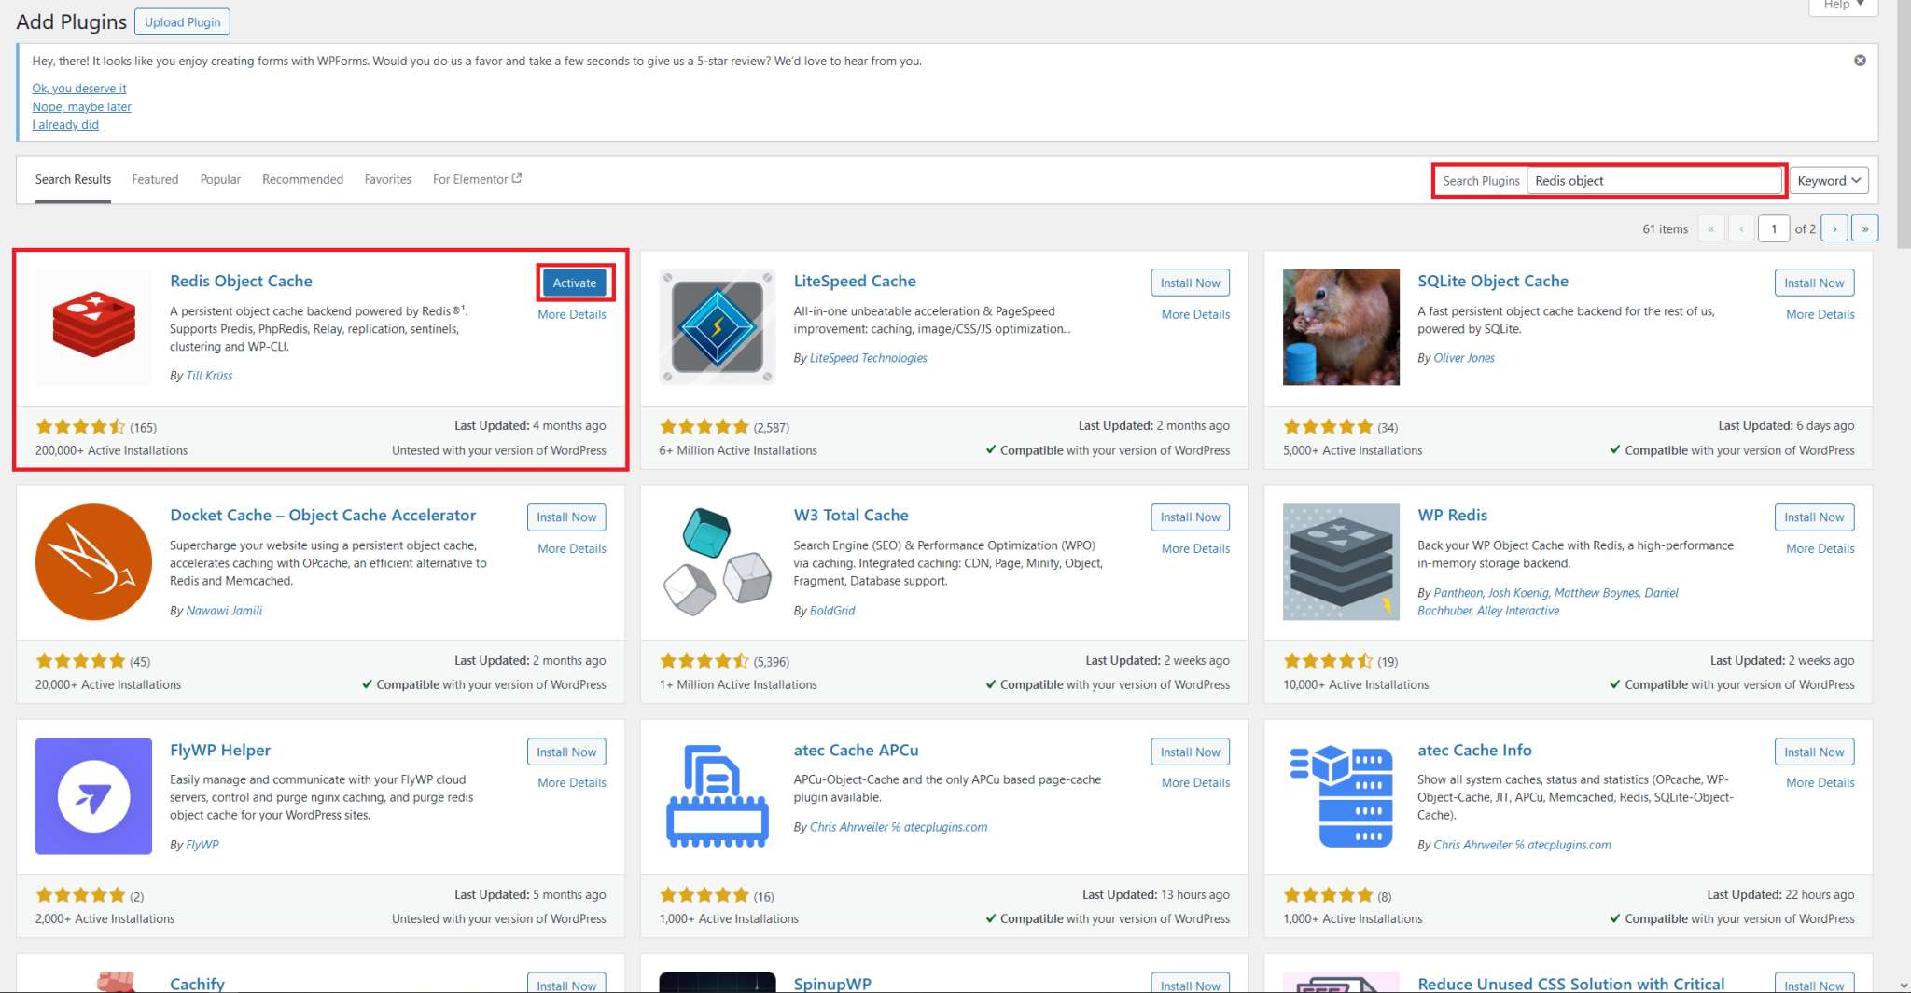Activate the Redis Object Cache plugin

point(575,283)
